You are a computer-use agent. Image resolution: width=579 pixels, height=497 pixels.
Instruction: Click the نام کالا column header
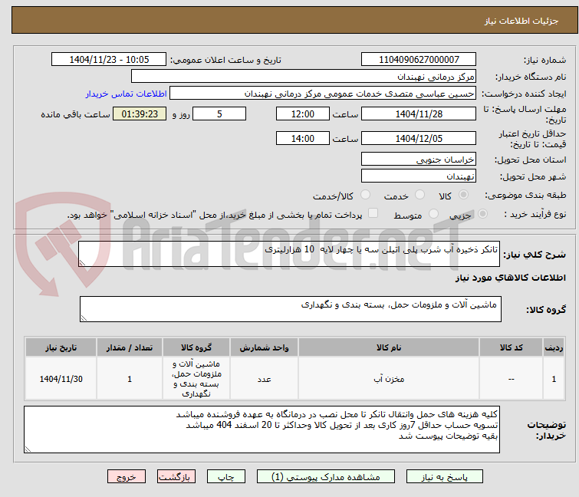(x=389, y=347)
